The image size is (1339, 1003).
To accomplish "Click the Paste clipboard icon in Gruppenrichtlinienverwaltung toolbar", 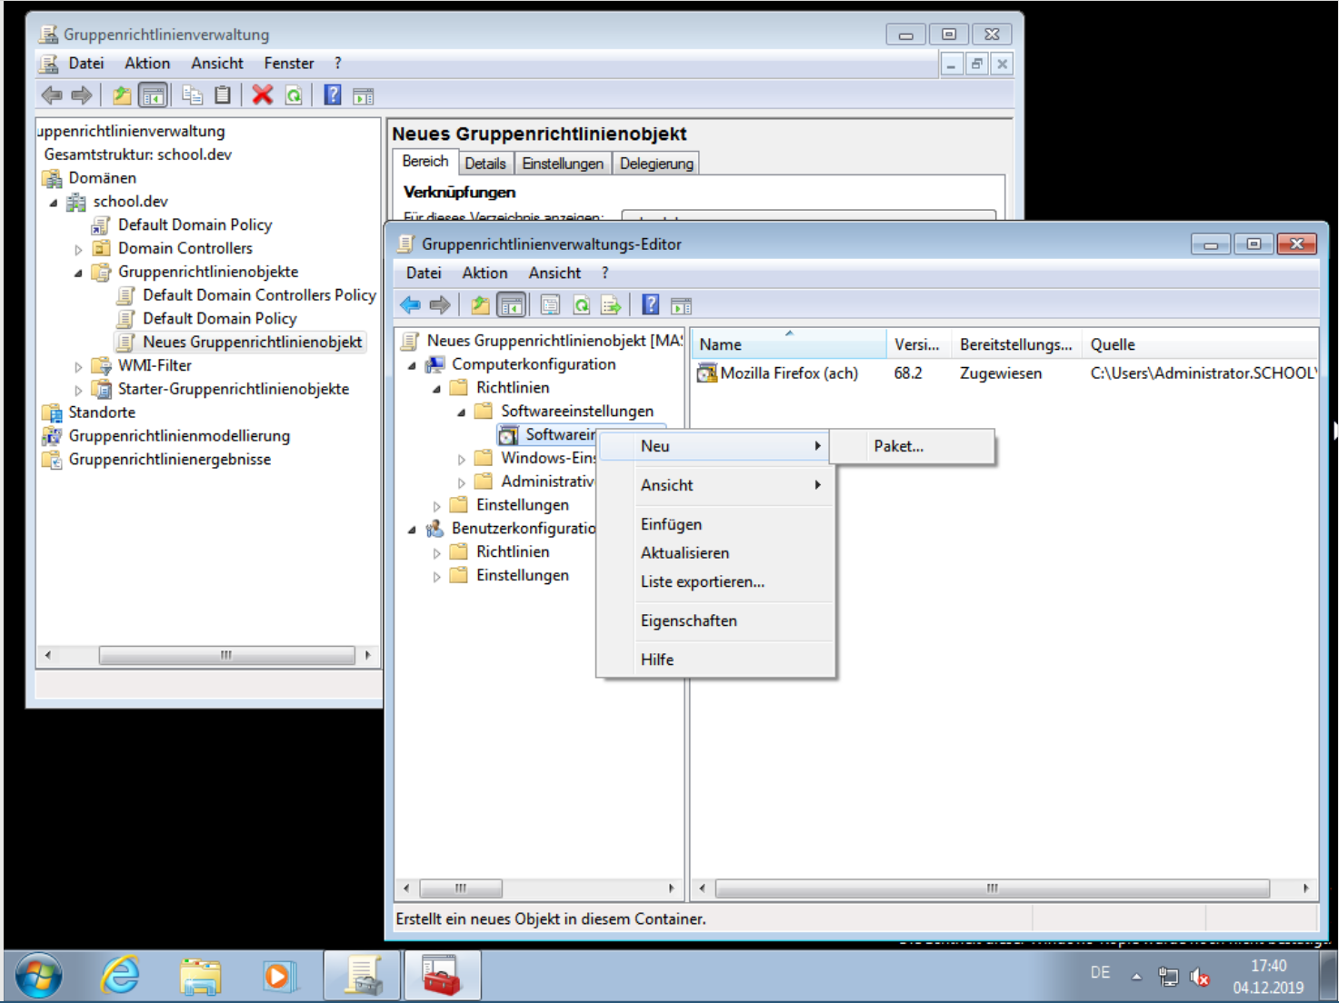I will [x=223, y=95].
